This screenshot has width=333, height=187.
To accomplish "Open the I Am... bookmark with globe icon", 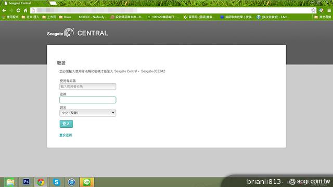I will point(273,17).
